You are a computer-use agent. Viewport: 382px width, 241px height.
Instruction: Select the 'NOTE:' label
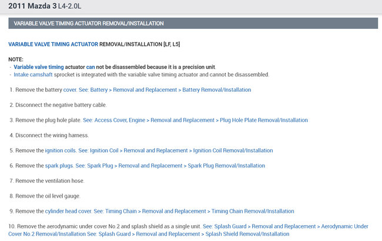pyautogui.click(x=16, y=59)
